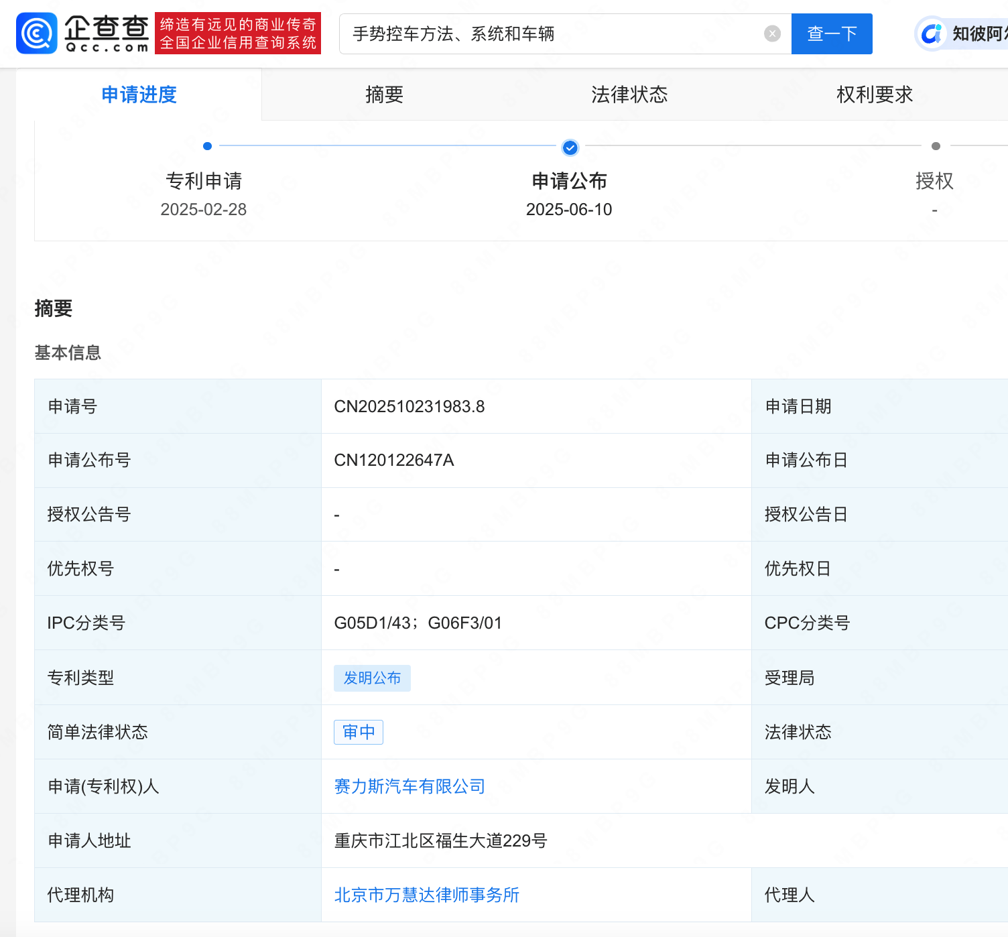Click the 代理人 column label

(790, 895)
